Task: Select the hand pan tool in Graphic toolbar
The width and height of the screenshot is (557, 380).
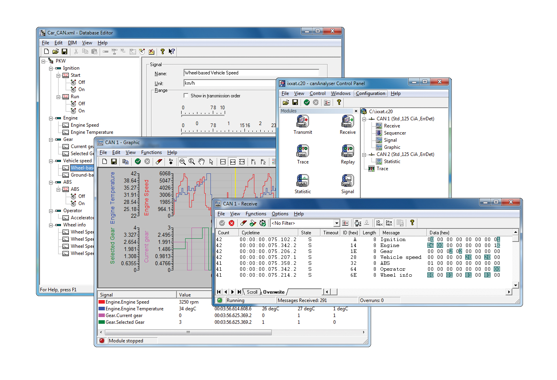Action: 201,161
